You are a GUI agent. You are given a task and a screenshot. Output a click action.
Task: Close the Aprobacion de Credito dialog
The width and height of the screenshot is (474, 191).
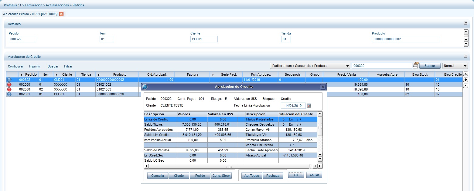[322, 87]
